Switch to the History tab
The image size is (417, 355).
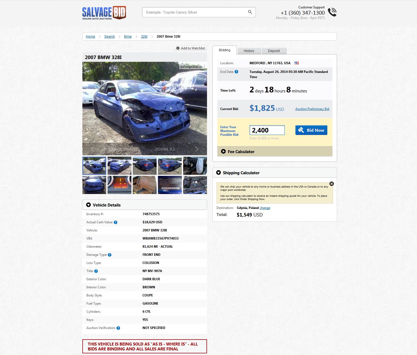pos(249,51)
